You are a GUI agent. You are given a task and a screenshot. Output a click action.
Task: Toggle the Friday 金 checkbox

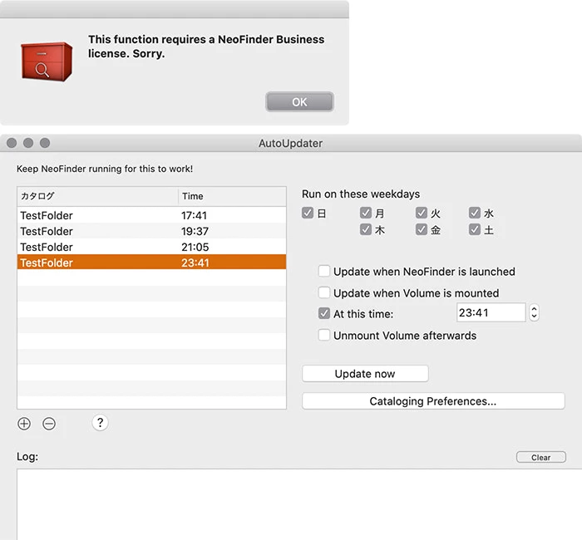click(x=422, y=229)
